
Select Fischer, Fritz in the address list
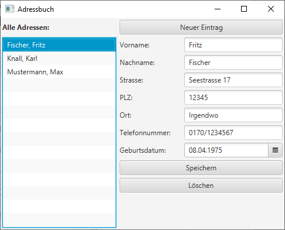(x=59, y=45)
